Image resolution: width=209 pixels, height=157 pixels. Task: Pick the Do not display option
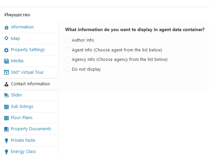click(x=68, y=69)
